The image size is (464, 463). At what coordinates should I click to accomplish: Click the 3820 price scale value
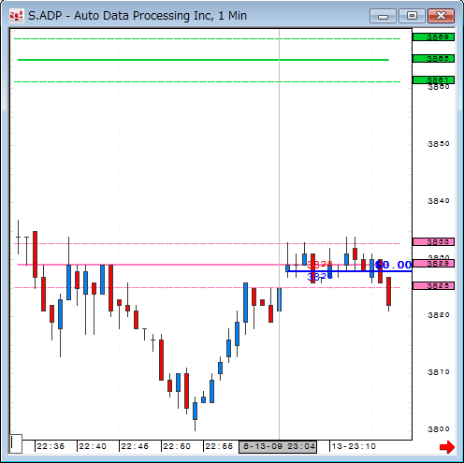pyautogui.click(x=439, y=315)
